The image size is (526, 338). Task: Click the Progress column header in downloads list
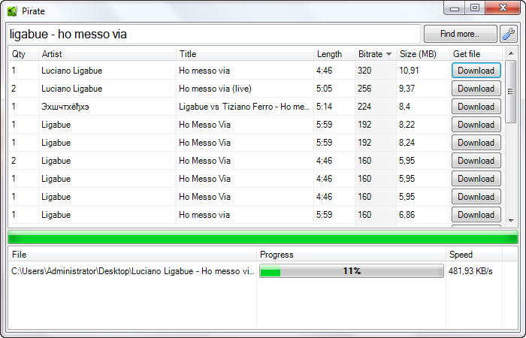351,255
